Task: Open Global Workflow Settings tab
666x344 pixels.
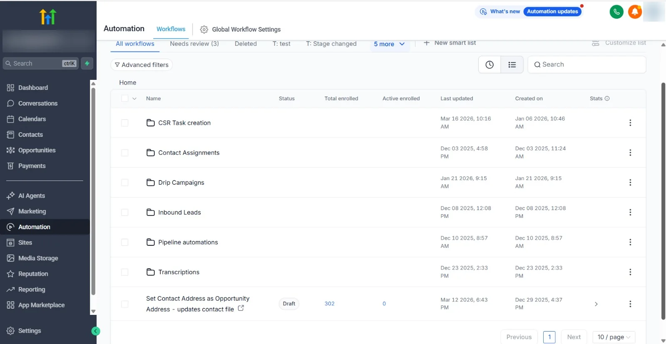Action: click(x=240, y=30)
